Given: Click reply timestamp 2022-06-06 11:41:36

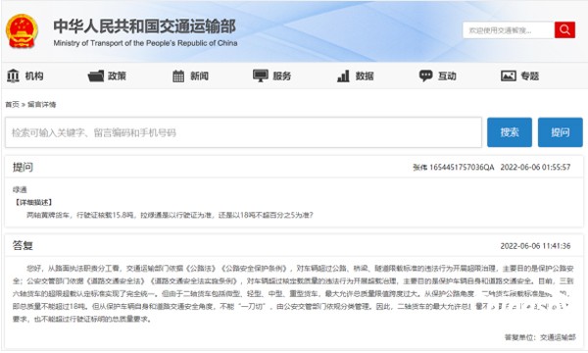Looking at the screenshot, I should pos(535,246).
